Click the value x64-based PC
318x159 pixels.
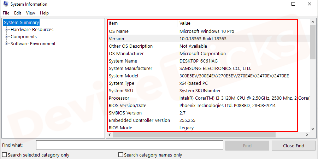click(x=194, y=83)
